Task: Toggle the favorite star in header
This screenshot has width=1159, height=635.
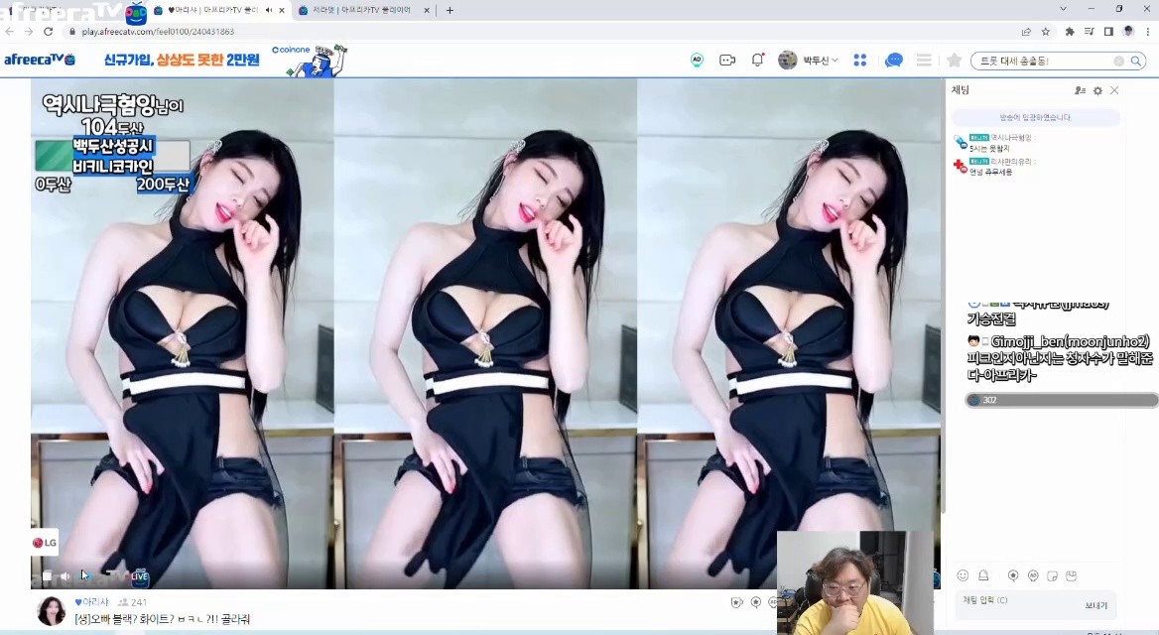Action: point(955,61)
